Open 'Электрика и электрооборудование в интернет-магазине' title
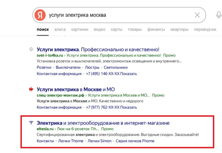This screenshot has width=222, height=153. tap(103, 123)
